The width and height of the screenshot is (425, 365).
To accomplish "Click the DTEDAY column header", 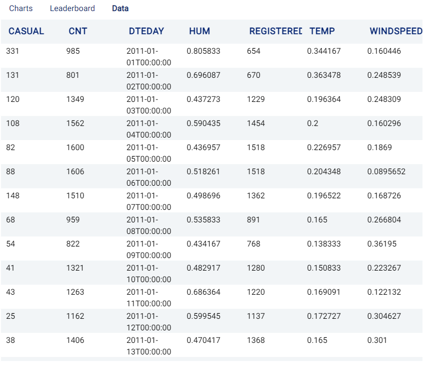I will point(147,31).
